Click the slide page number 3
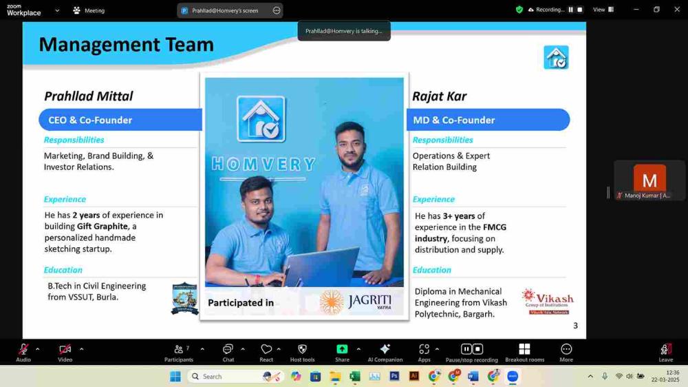Screen dimensions: 688x387 pos(575,326)
